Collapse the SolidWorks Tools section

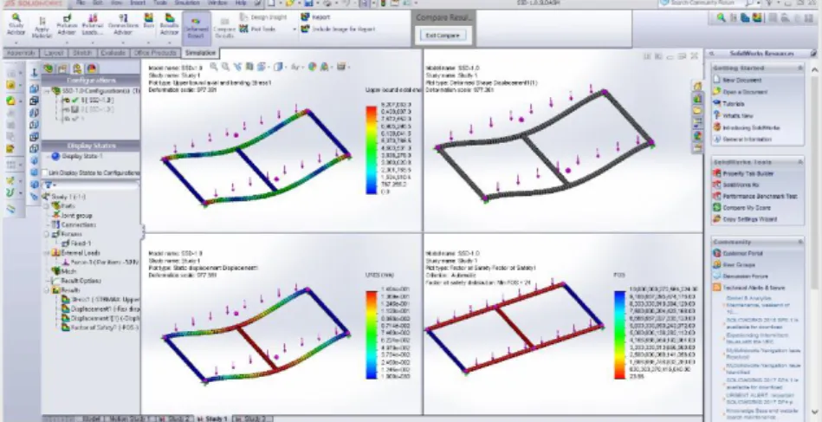click(800, 162)
